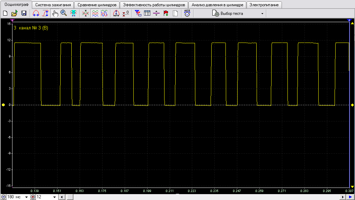
Task: Click the zero level setting icon
Action: coord(126,13)
